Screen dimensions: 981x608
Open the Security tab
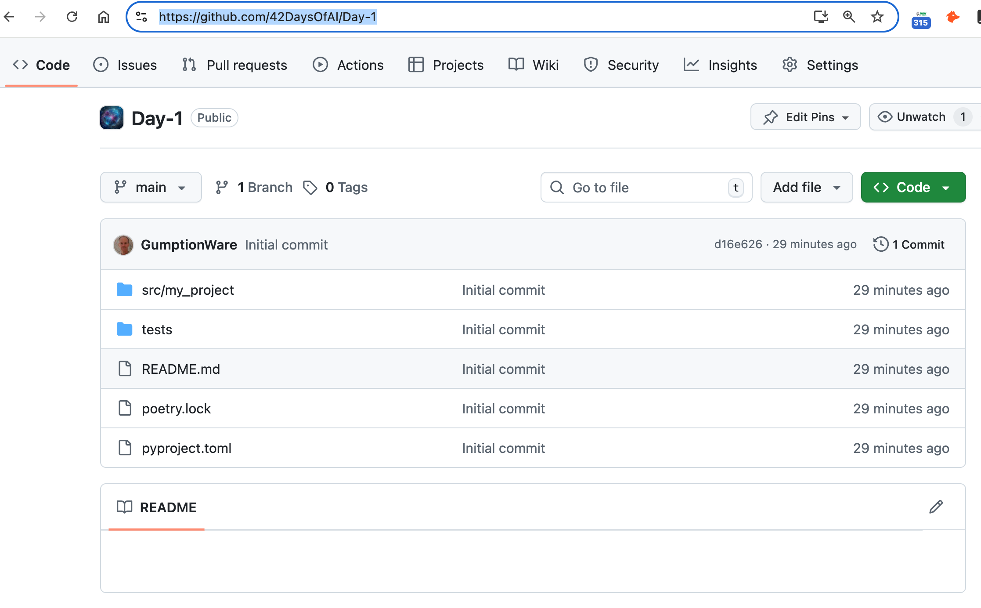[621, 65]
